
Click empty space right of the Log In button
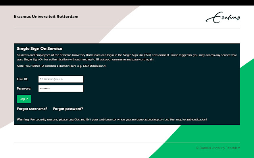tap(119, 99)
